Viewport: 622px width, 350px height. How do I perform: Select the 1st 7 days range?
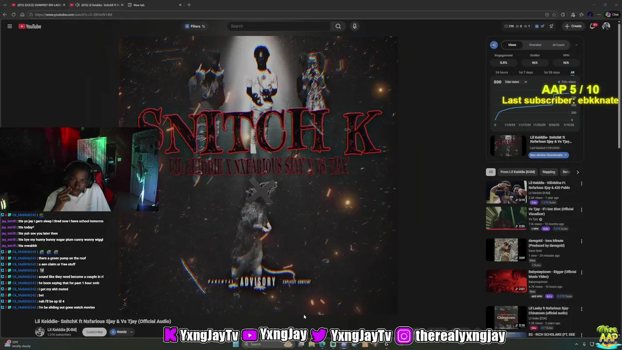[526, 72]
